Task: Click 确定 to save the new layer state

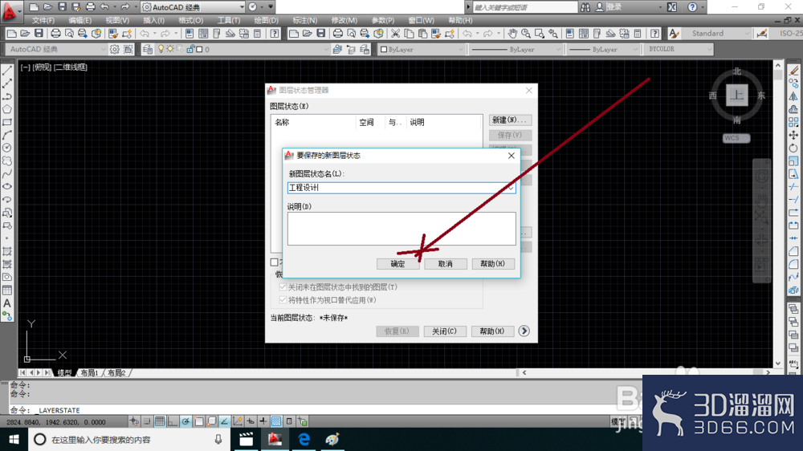Action: (x=397, y=264)
